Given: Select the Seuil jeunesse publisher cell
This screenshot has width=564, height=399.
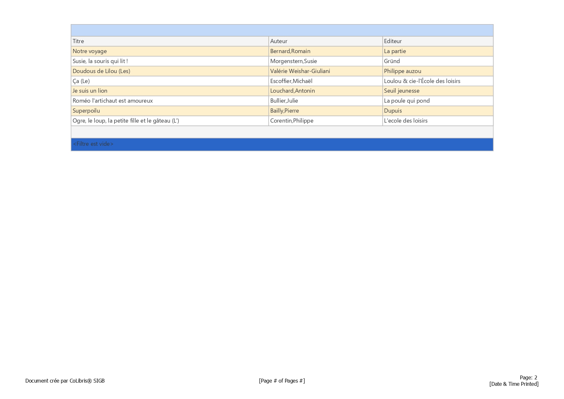Looking at the screenshot, I should (x=438, y=91).
